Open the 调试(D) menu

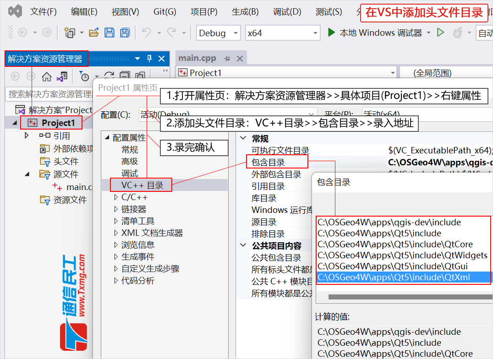(x=287, y=11)
